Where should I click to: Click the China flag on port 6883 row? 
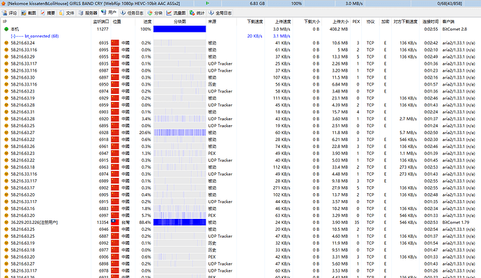[115, 208]
